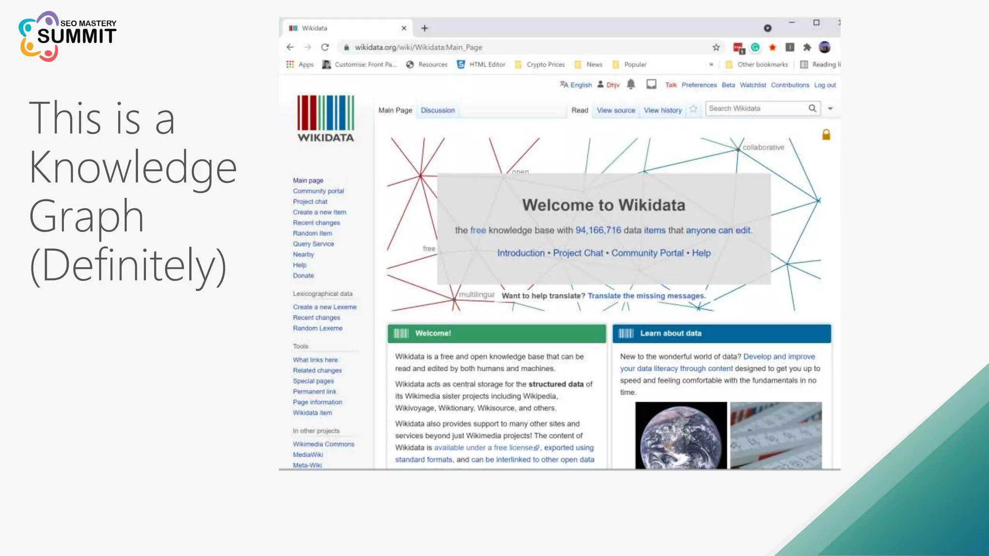
Task: Click the page protection lock icon
Action: [826, 135]
